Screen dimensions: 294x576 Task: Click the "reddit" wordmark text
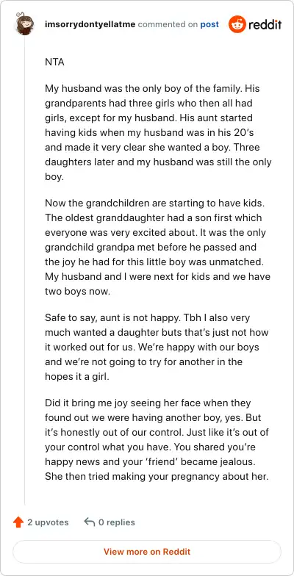265,25
